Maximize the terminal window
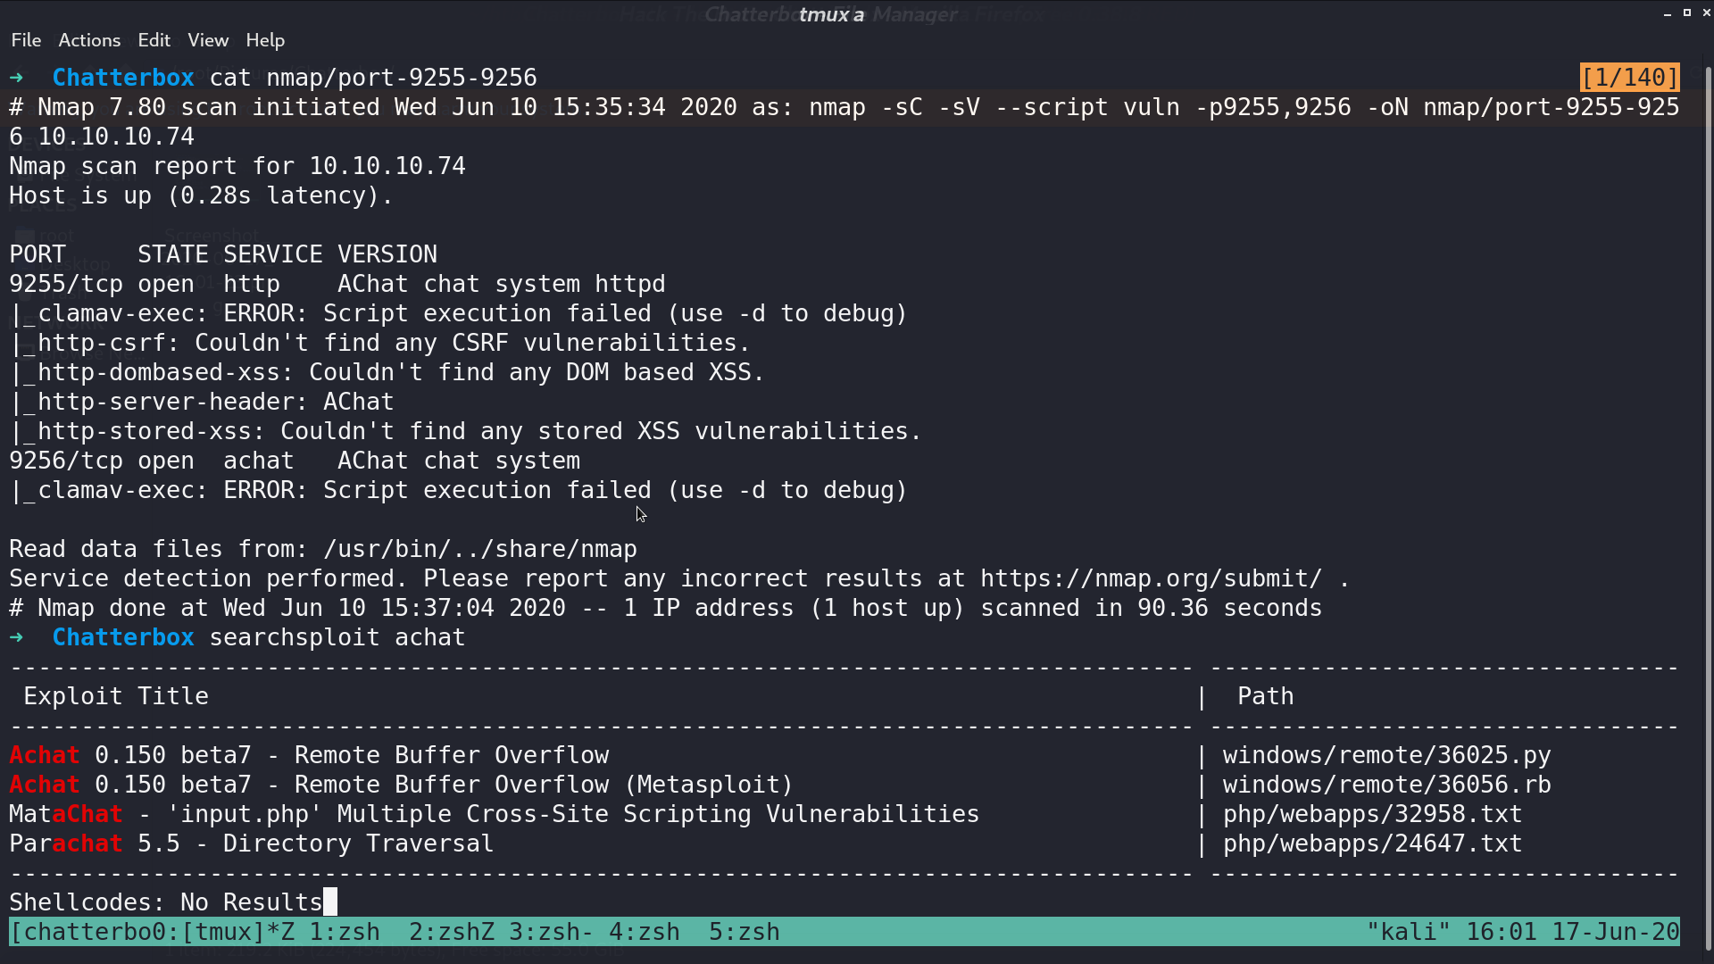The height and width of the screenshot is (964, 1714). click(x=1687, y=12)
